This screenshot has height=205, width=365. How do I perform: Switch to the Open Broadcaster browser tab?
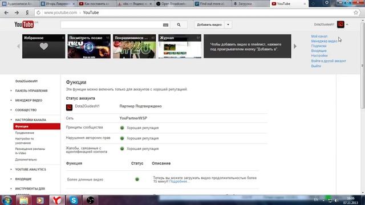click(173, 4)
